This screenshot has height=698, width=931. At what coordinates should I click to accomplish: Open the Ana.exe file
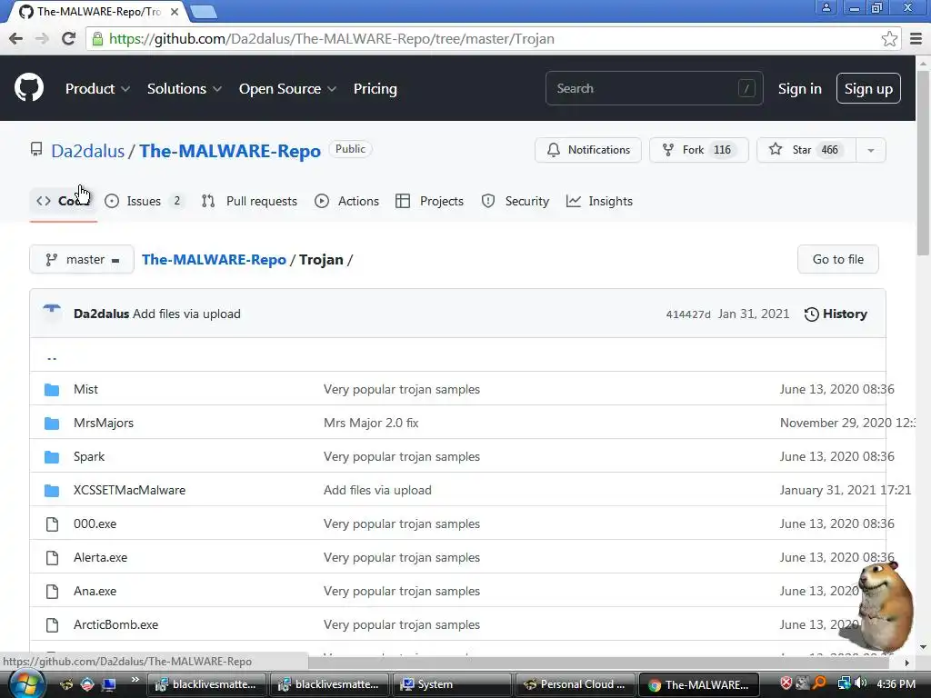point(95,591)
